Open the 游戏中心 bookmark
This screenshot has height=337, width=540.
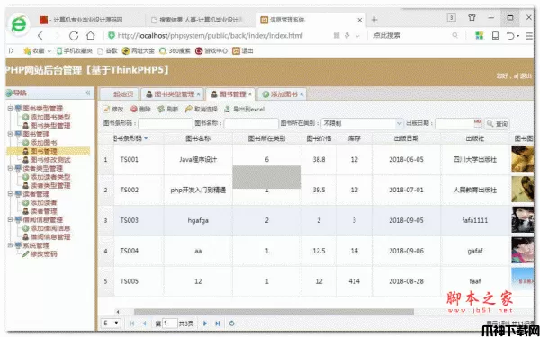tap(211, 51)
